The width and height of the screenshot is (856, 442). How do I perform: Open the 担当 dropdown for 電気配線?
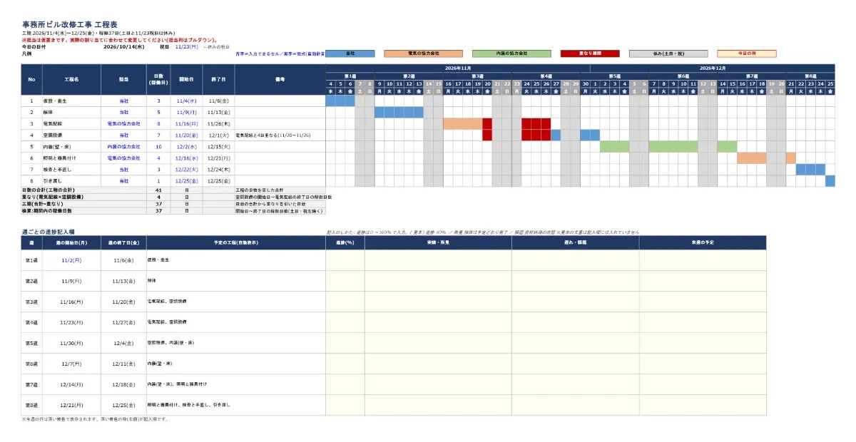[124, 123]
